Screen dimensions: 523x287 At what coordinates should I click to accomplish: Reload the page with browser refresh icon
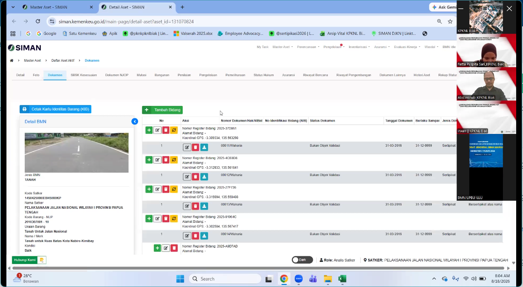point(38,21)
